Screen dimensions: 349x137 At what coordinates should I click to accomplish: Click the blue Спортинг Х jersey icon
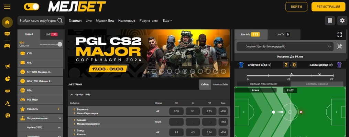[x=241, y=65]
